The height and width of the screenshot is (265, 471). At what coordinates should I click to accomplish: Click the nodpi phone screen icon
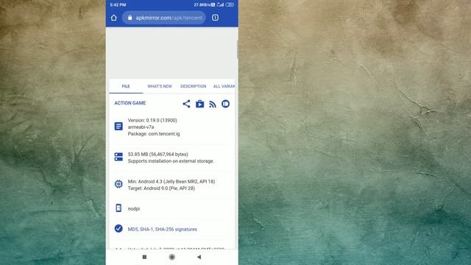click(118, 208)
